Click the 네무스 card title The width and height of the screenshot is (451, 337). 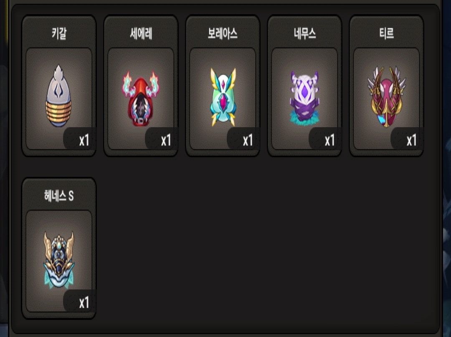tap(304, 33)
